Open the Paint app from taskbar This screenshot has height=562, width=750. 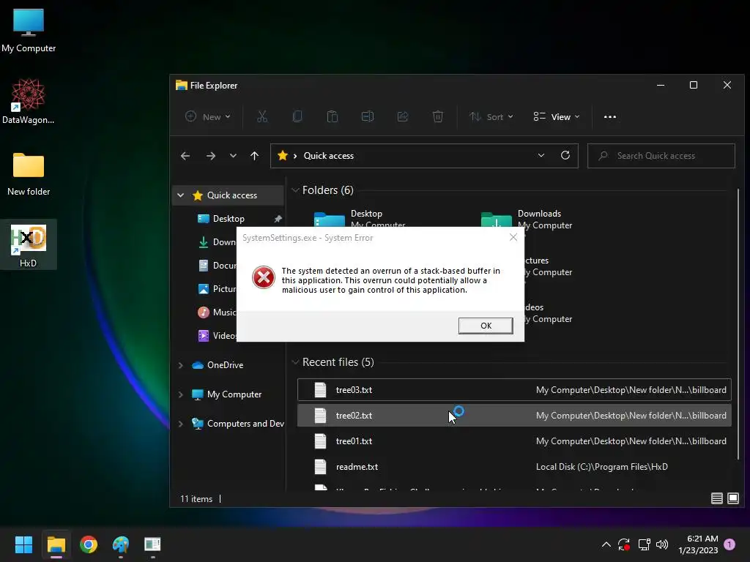[121, 544]
